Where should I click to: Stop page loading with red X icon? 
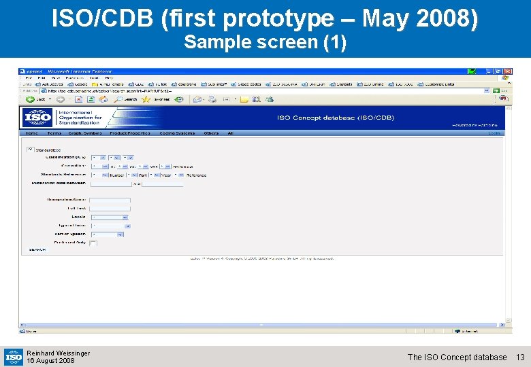(78, 99)
